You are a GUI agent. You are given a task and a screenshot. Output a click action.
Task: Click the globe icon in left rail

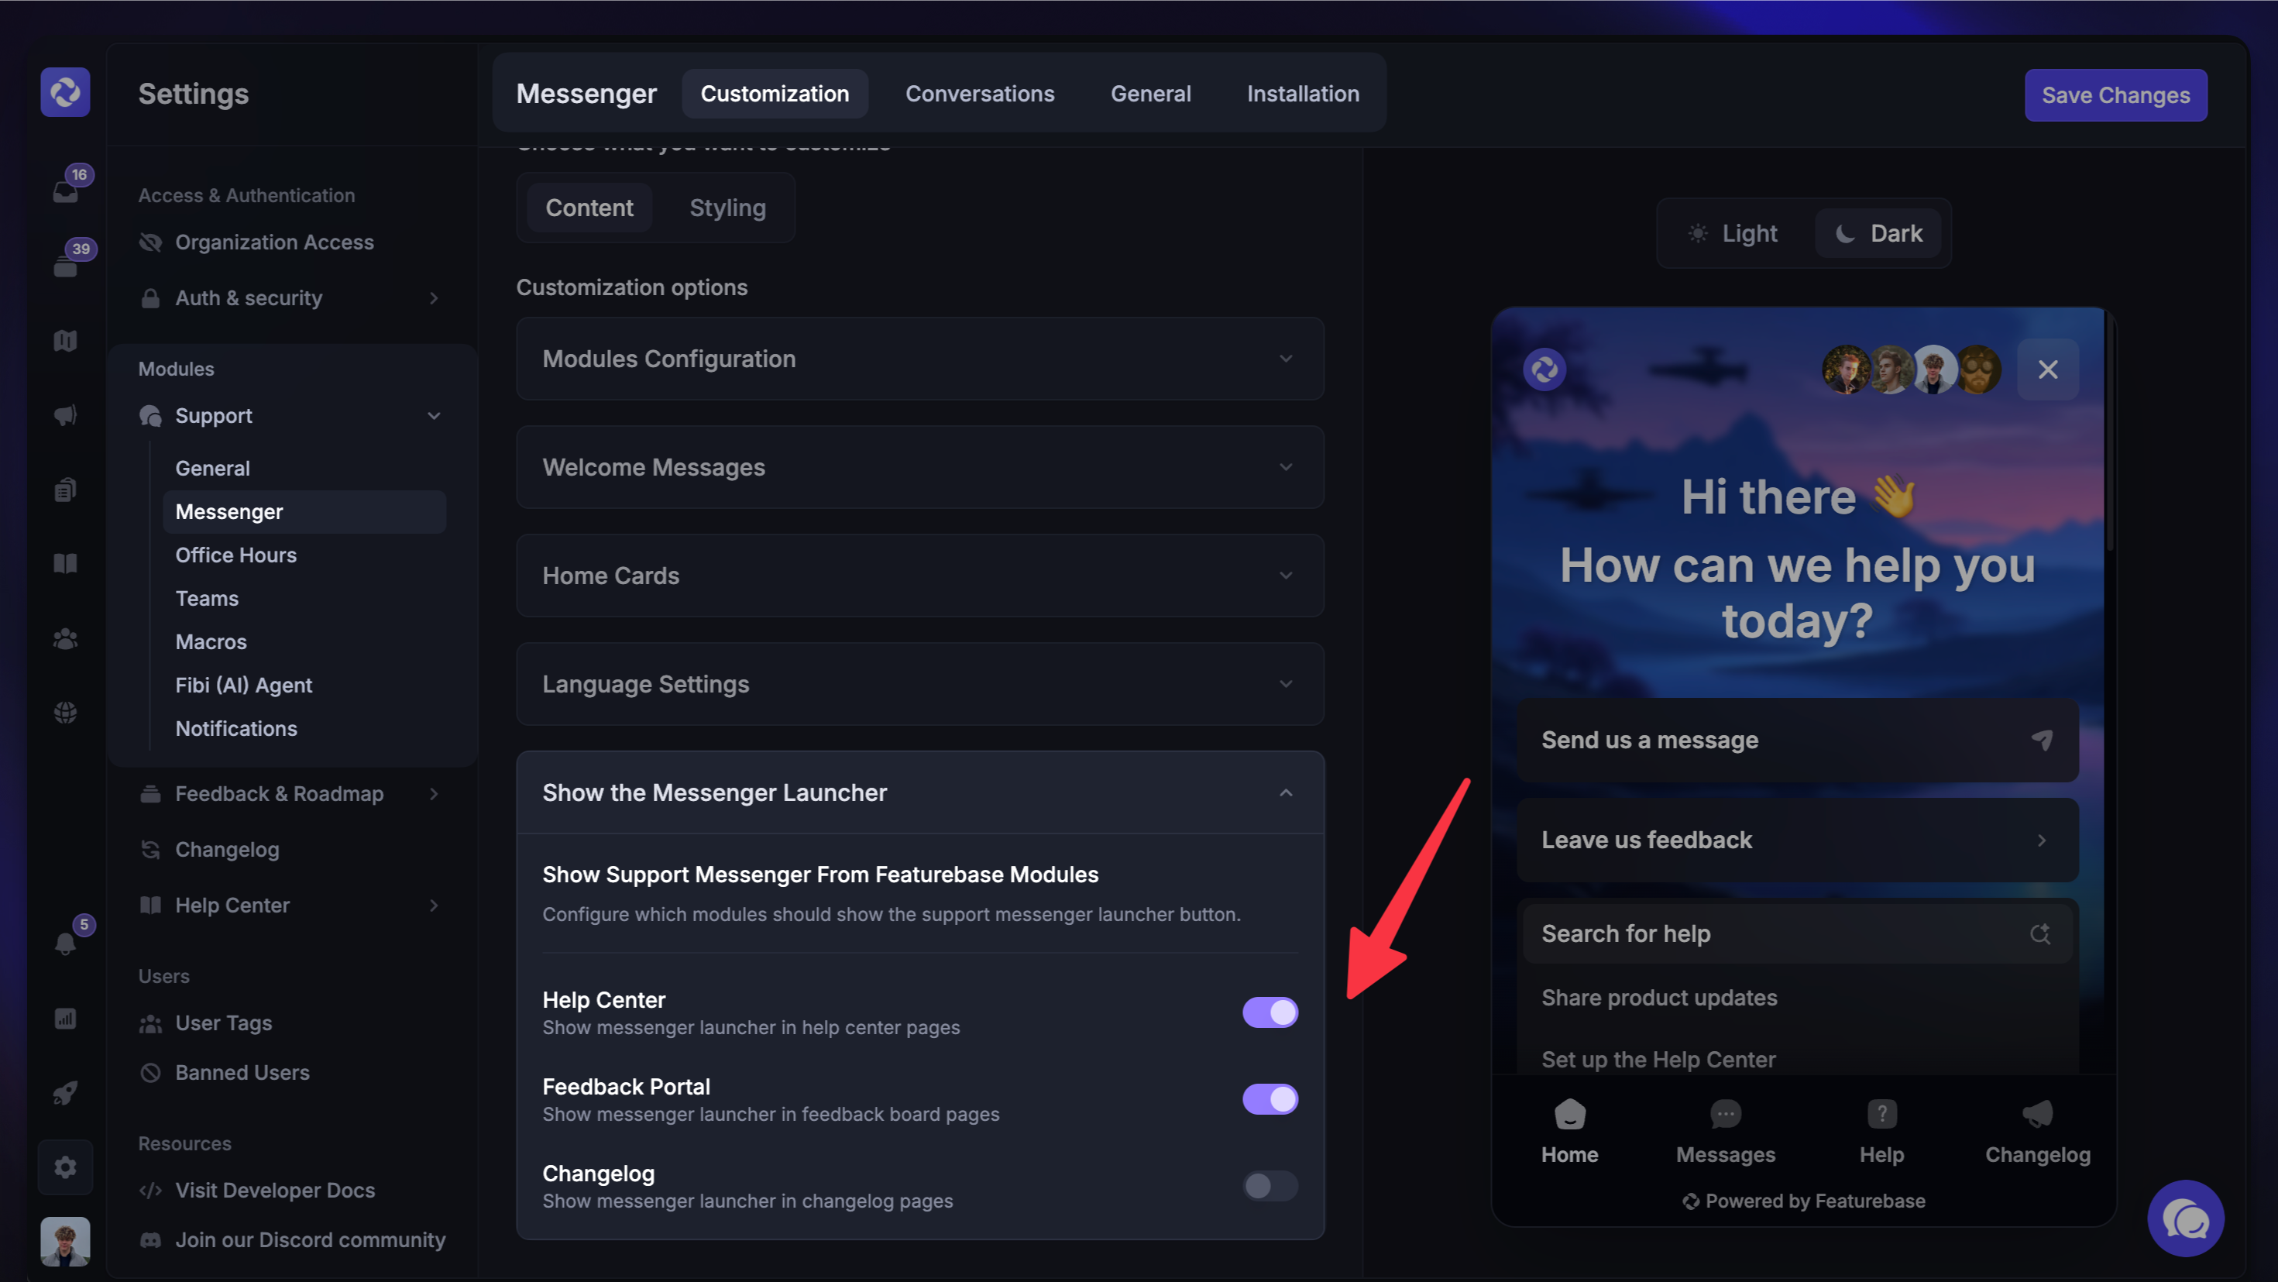65,713
